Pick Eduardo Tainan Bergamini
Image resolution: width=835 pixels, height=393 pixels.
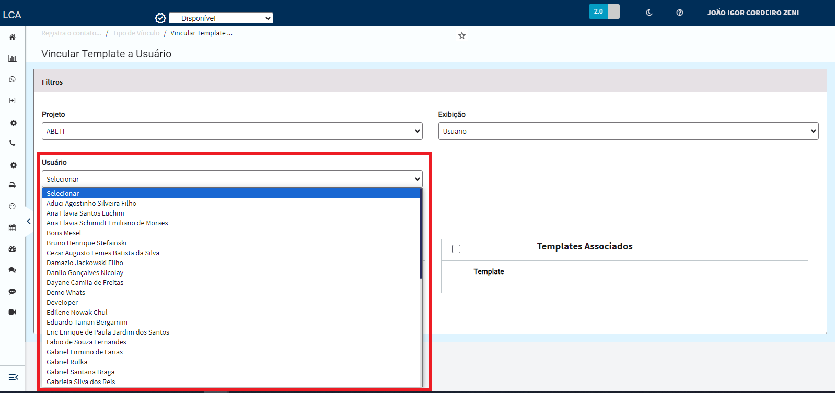tap(231, 322)
